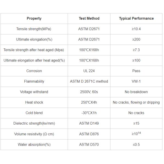The image size is (164, 164).
Task: Select the Ultimate elongation(%) property cell
Action: point(34,39)
